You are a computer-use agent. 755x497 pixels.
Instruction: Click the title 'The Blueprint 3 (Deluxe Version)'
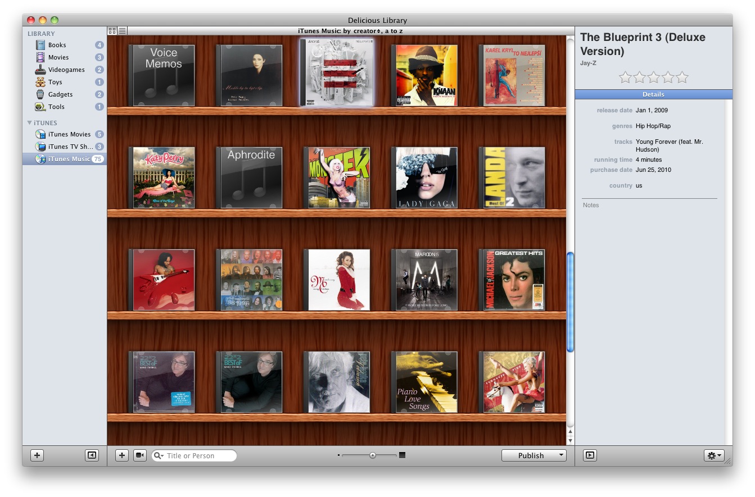coord(643,44)
